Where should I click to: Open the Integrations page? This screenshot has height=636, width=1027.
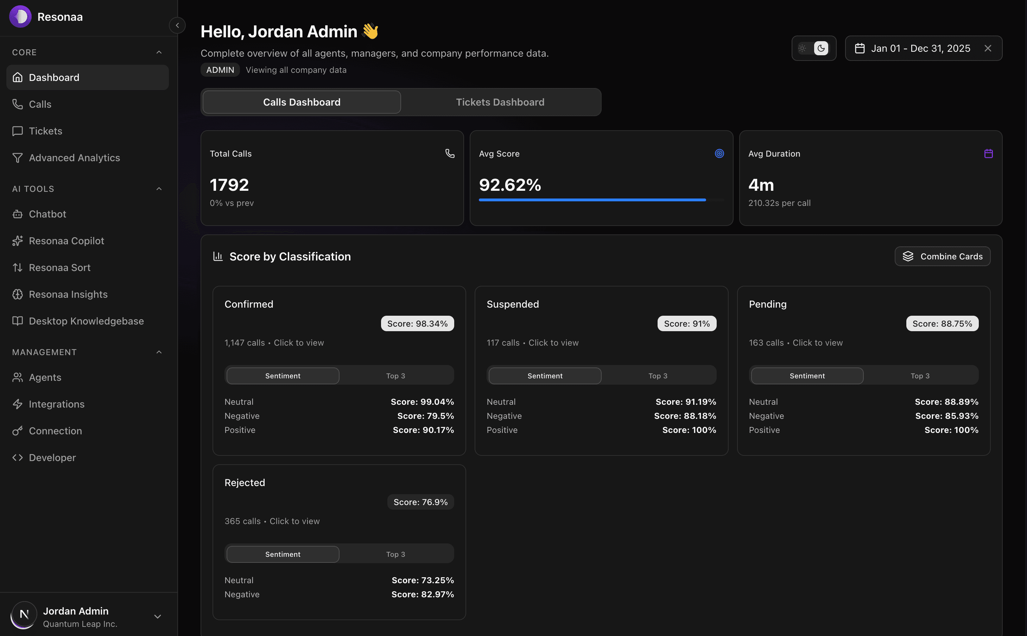tap(56, 404)
